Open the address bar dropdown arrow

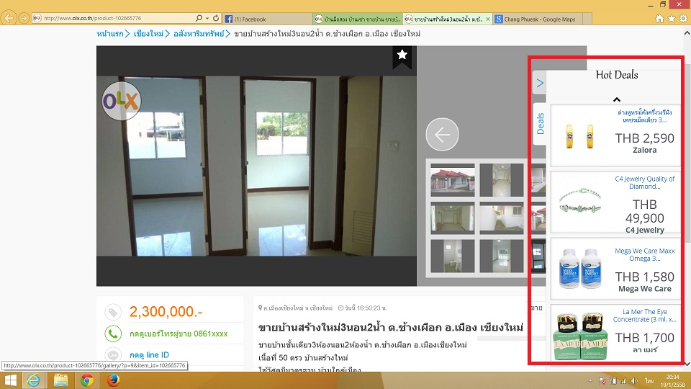(x=207, y=19)
